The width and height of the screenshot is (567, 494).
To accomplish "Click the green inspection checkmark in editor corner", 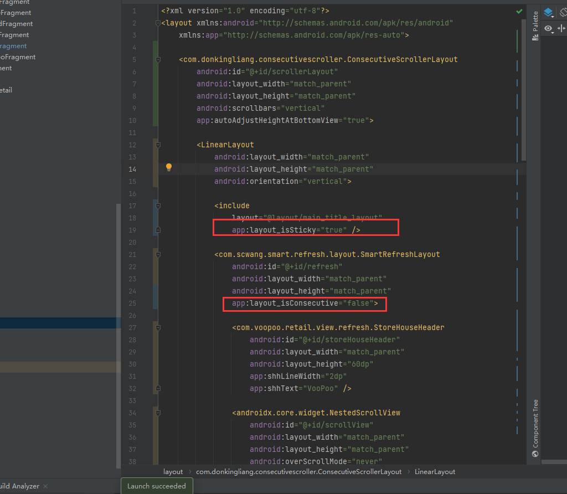I will click(x=519, y=11).
